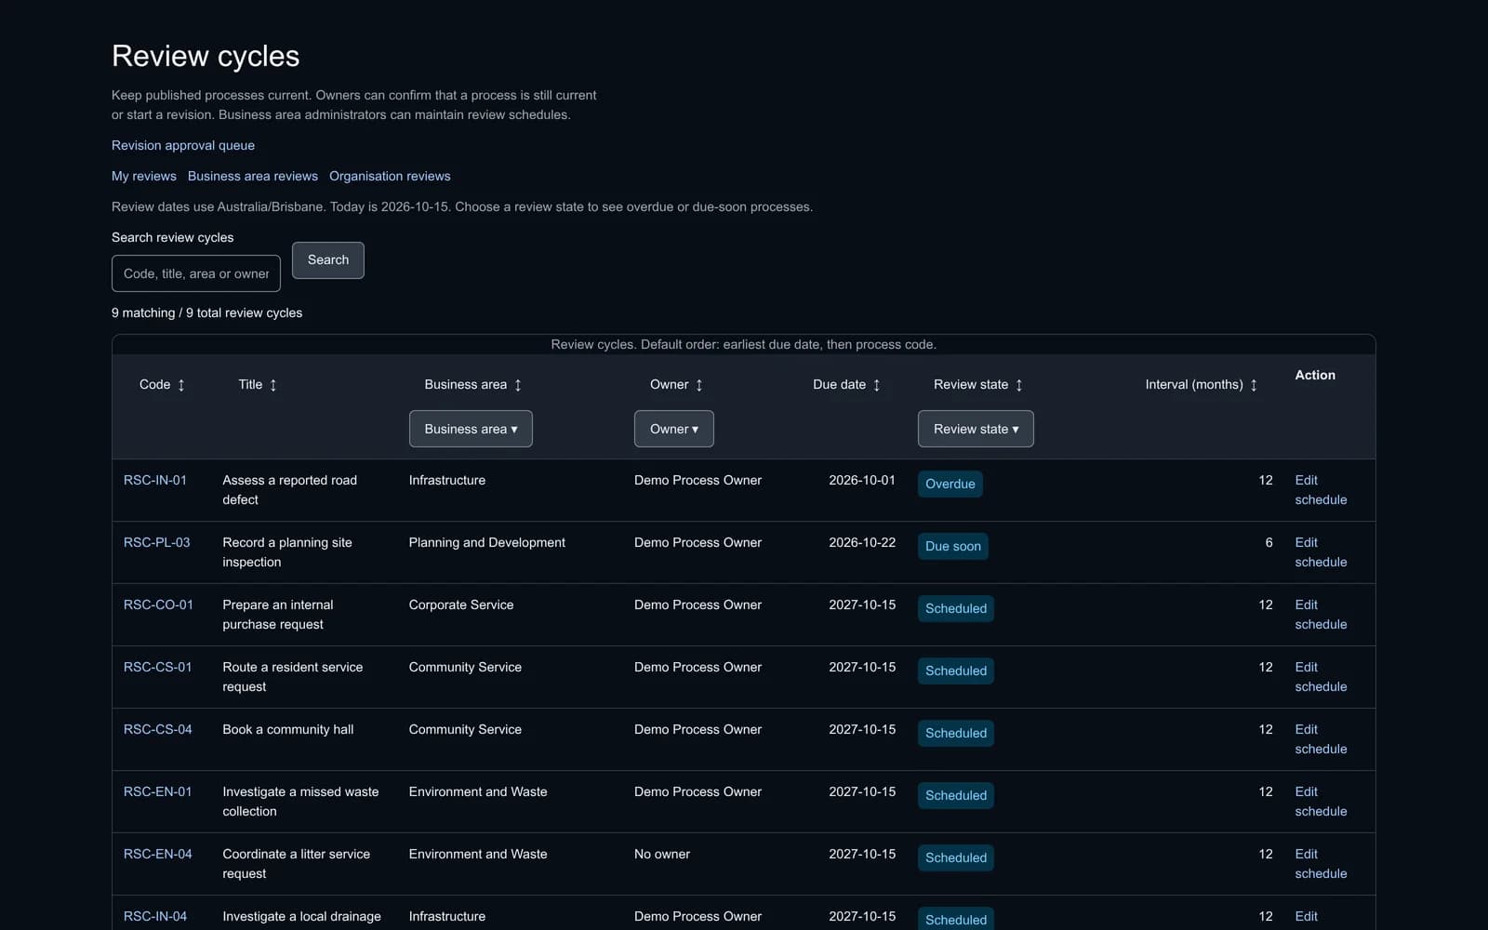Image resolution: width=1488 pixels, height=930 pixels.
Task: Focus the search review cycles field
Action: pos(196,273)
